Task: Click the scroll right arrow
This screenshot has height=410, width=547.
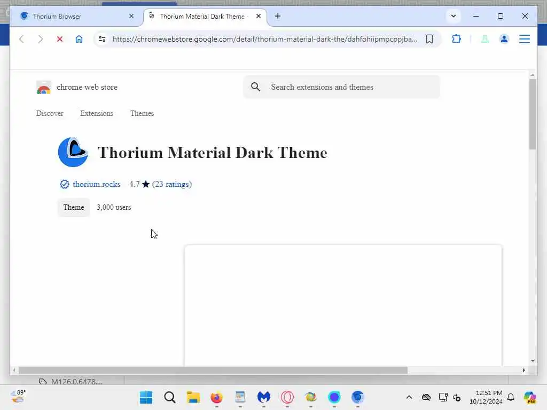Action: coord(523,370)
